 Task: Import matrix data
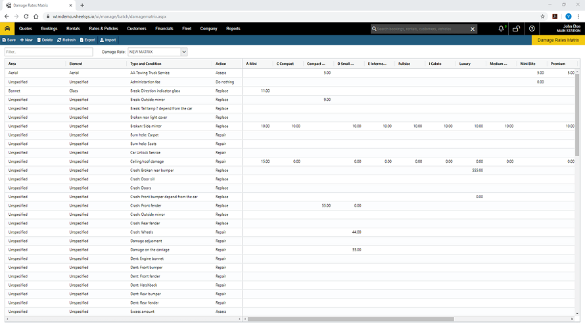coord(108,40)
